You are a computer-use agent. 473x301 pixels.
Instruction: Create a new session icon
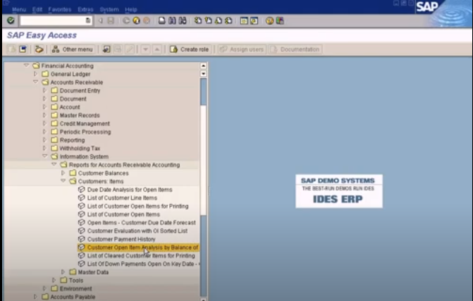pyautogui.click(x=244, y=20)
